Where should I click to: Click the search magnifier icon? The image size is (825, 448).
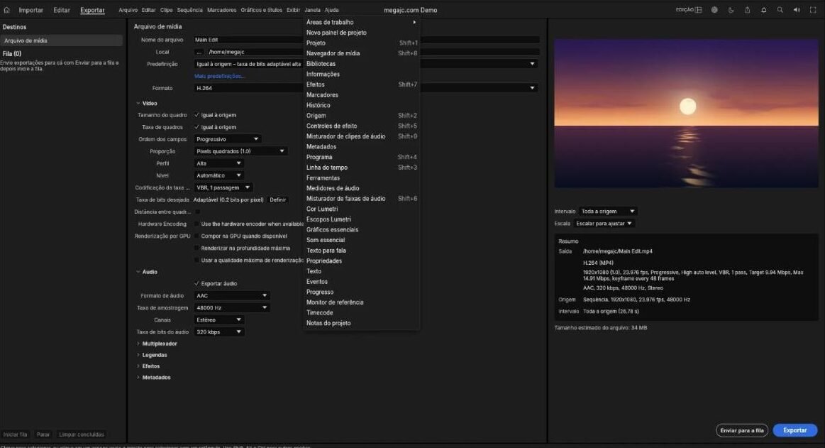pyautogui.click(x=780, y=10)
